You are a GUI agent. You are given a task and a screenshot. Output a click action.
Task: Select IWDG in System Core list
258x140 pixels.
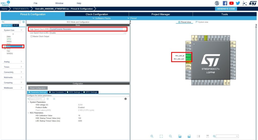pos(9,41)
